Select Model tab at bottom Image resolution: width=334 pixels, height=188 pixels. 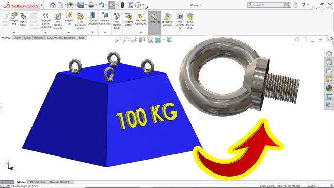tap(21, 182)
